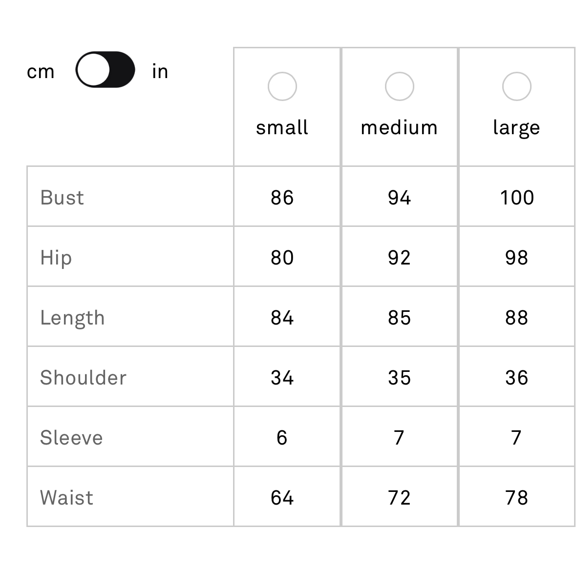
Task: Select the medium size radio button
Action: click(x=399, y=86)
